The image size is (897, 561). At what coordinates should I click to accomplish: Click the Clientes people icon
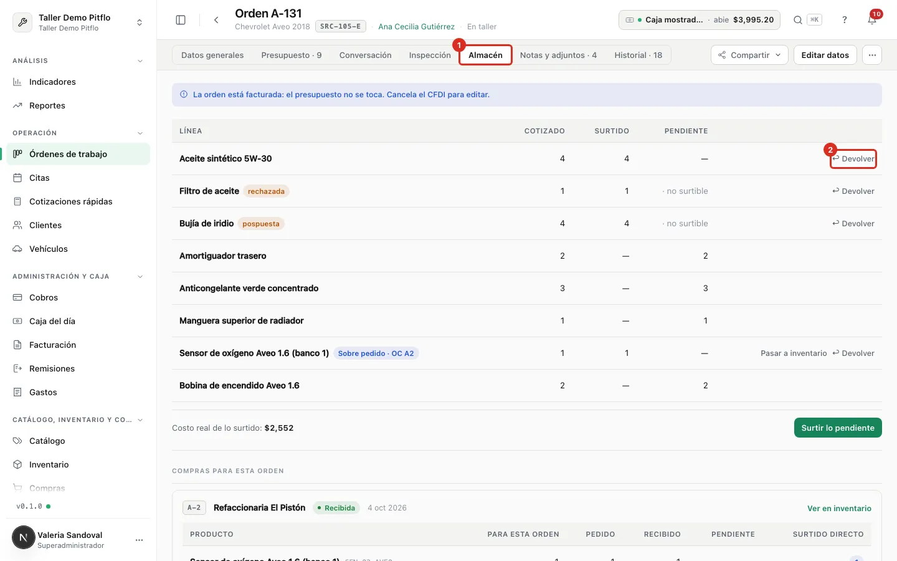coord(17,225)
